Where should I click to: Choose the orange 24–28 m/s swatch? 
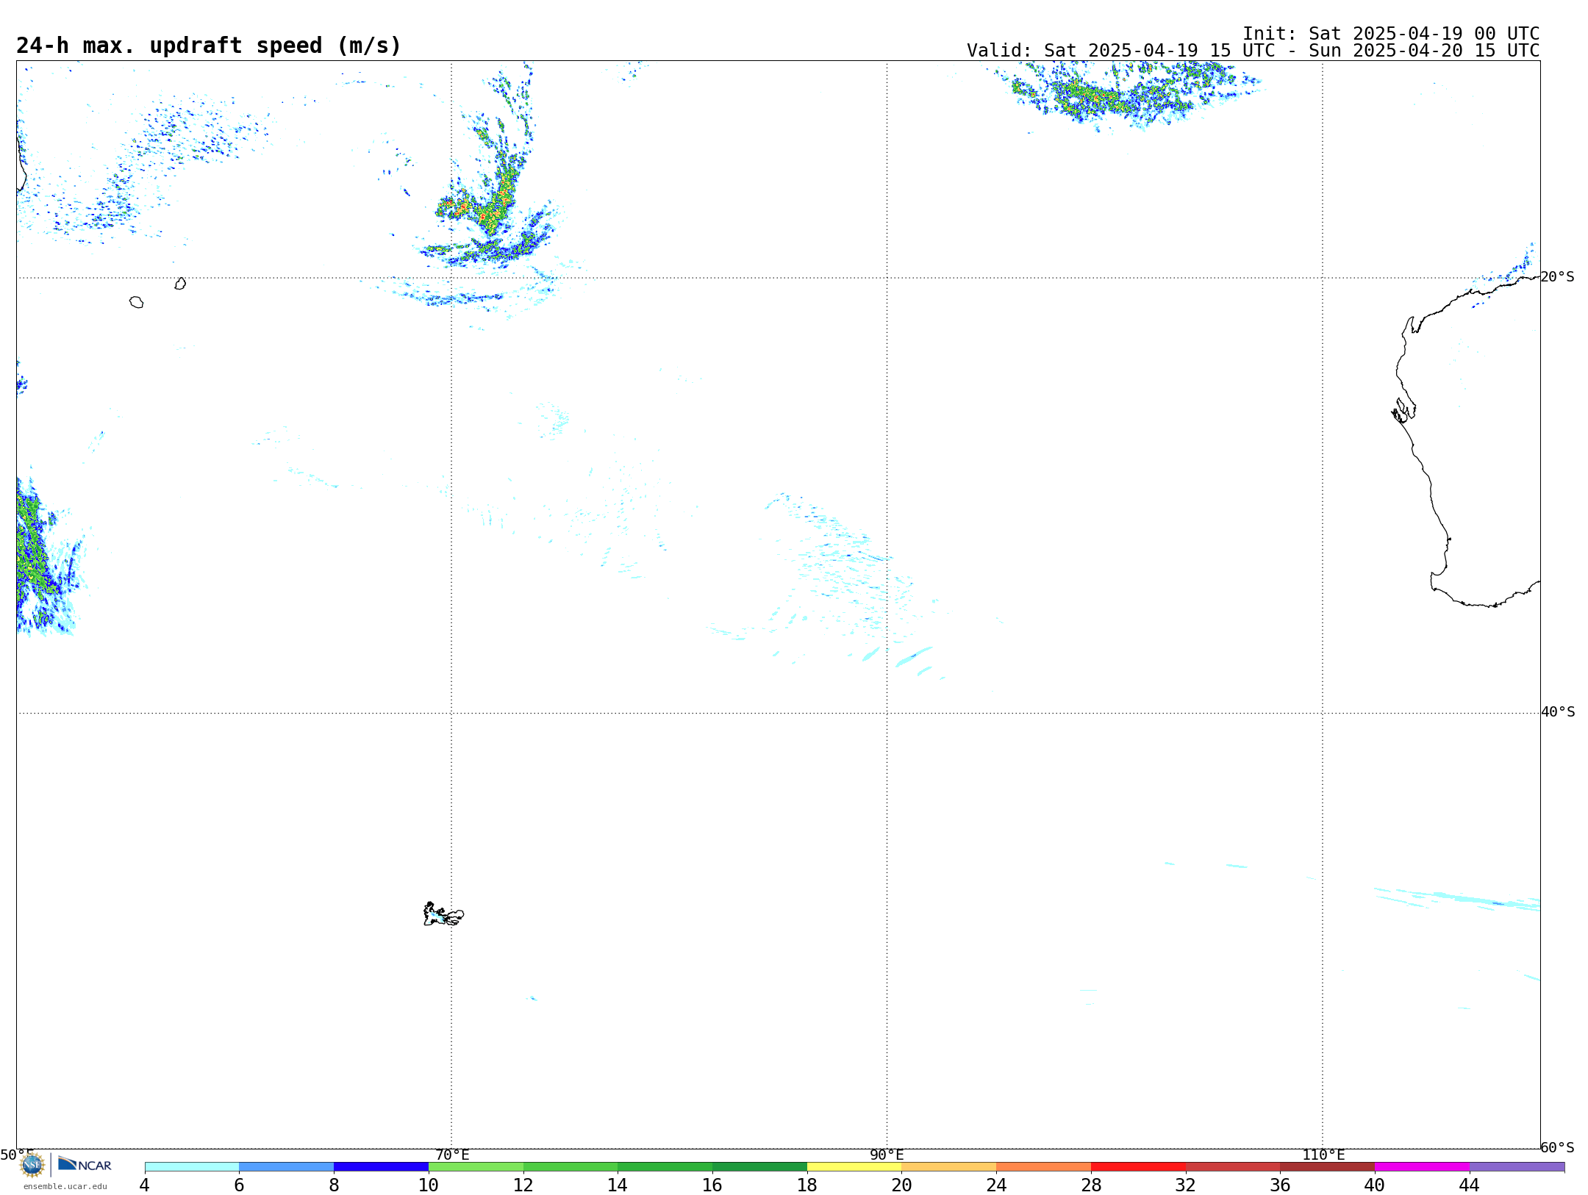[x=1043, y=1167]
